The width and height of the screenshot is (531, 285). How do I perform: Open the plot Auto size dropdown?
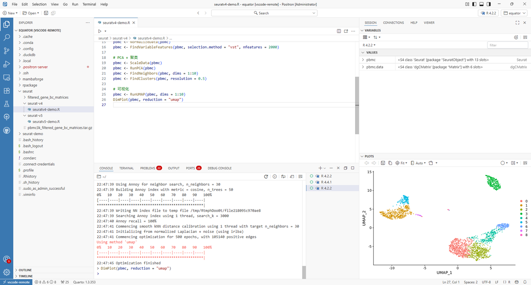[418, 163]
